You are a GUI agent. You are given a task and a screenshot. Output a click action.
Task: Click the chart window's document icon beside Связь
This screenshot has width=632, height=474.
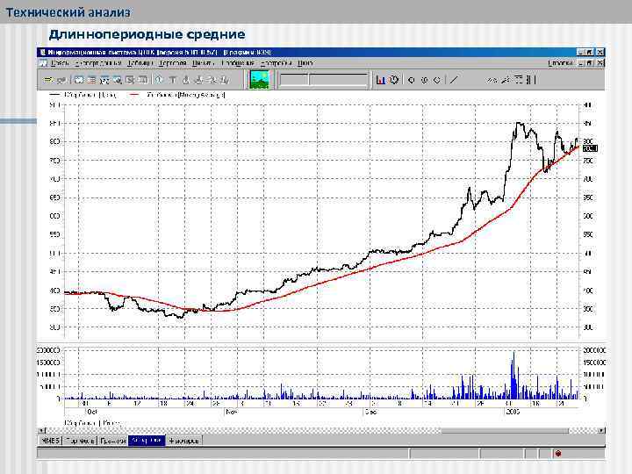[x=43, y=63]
